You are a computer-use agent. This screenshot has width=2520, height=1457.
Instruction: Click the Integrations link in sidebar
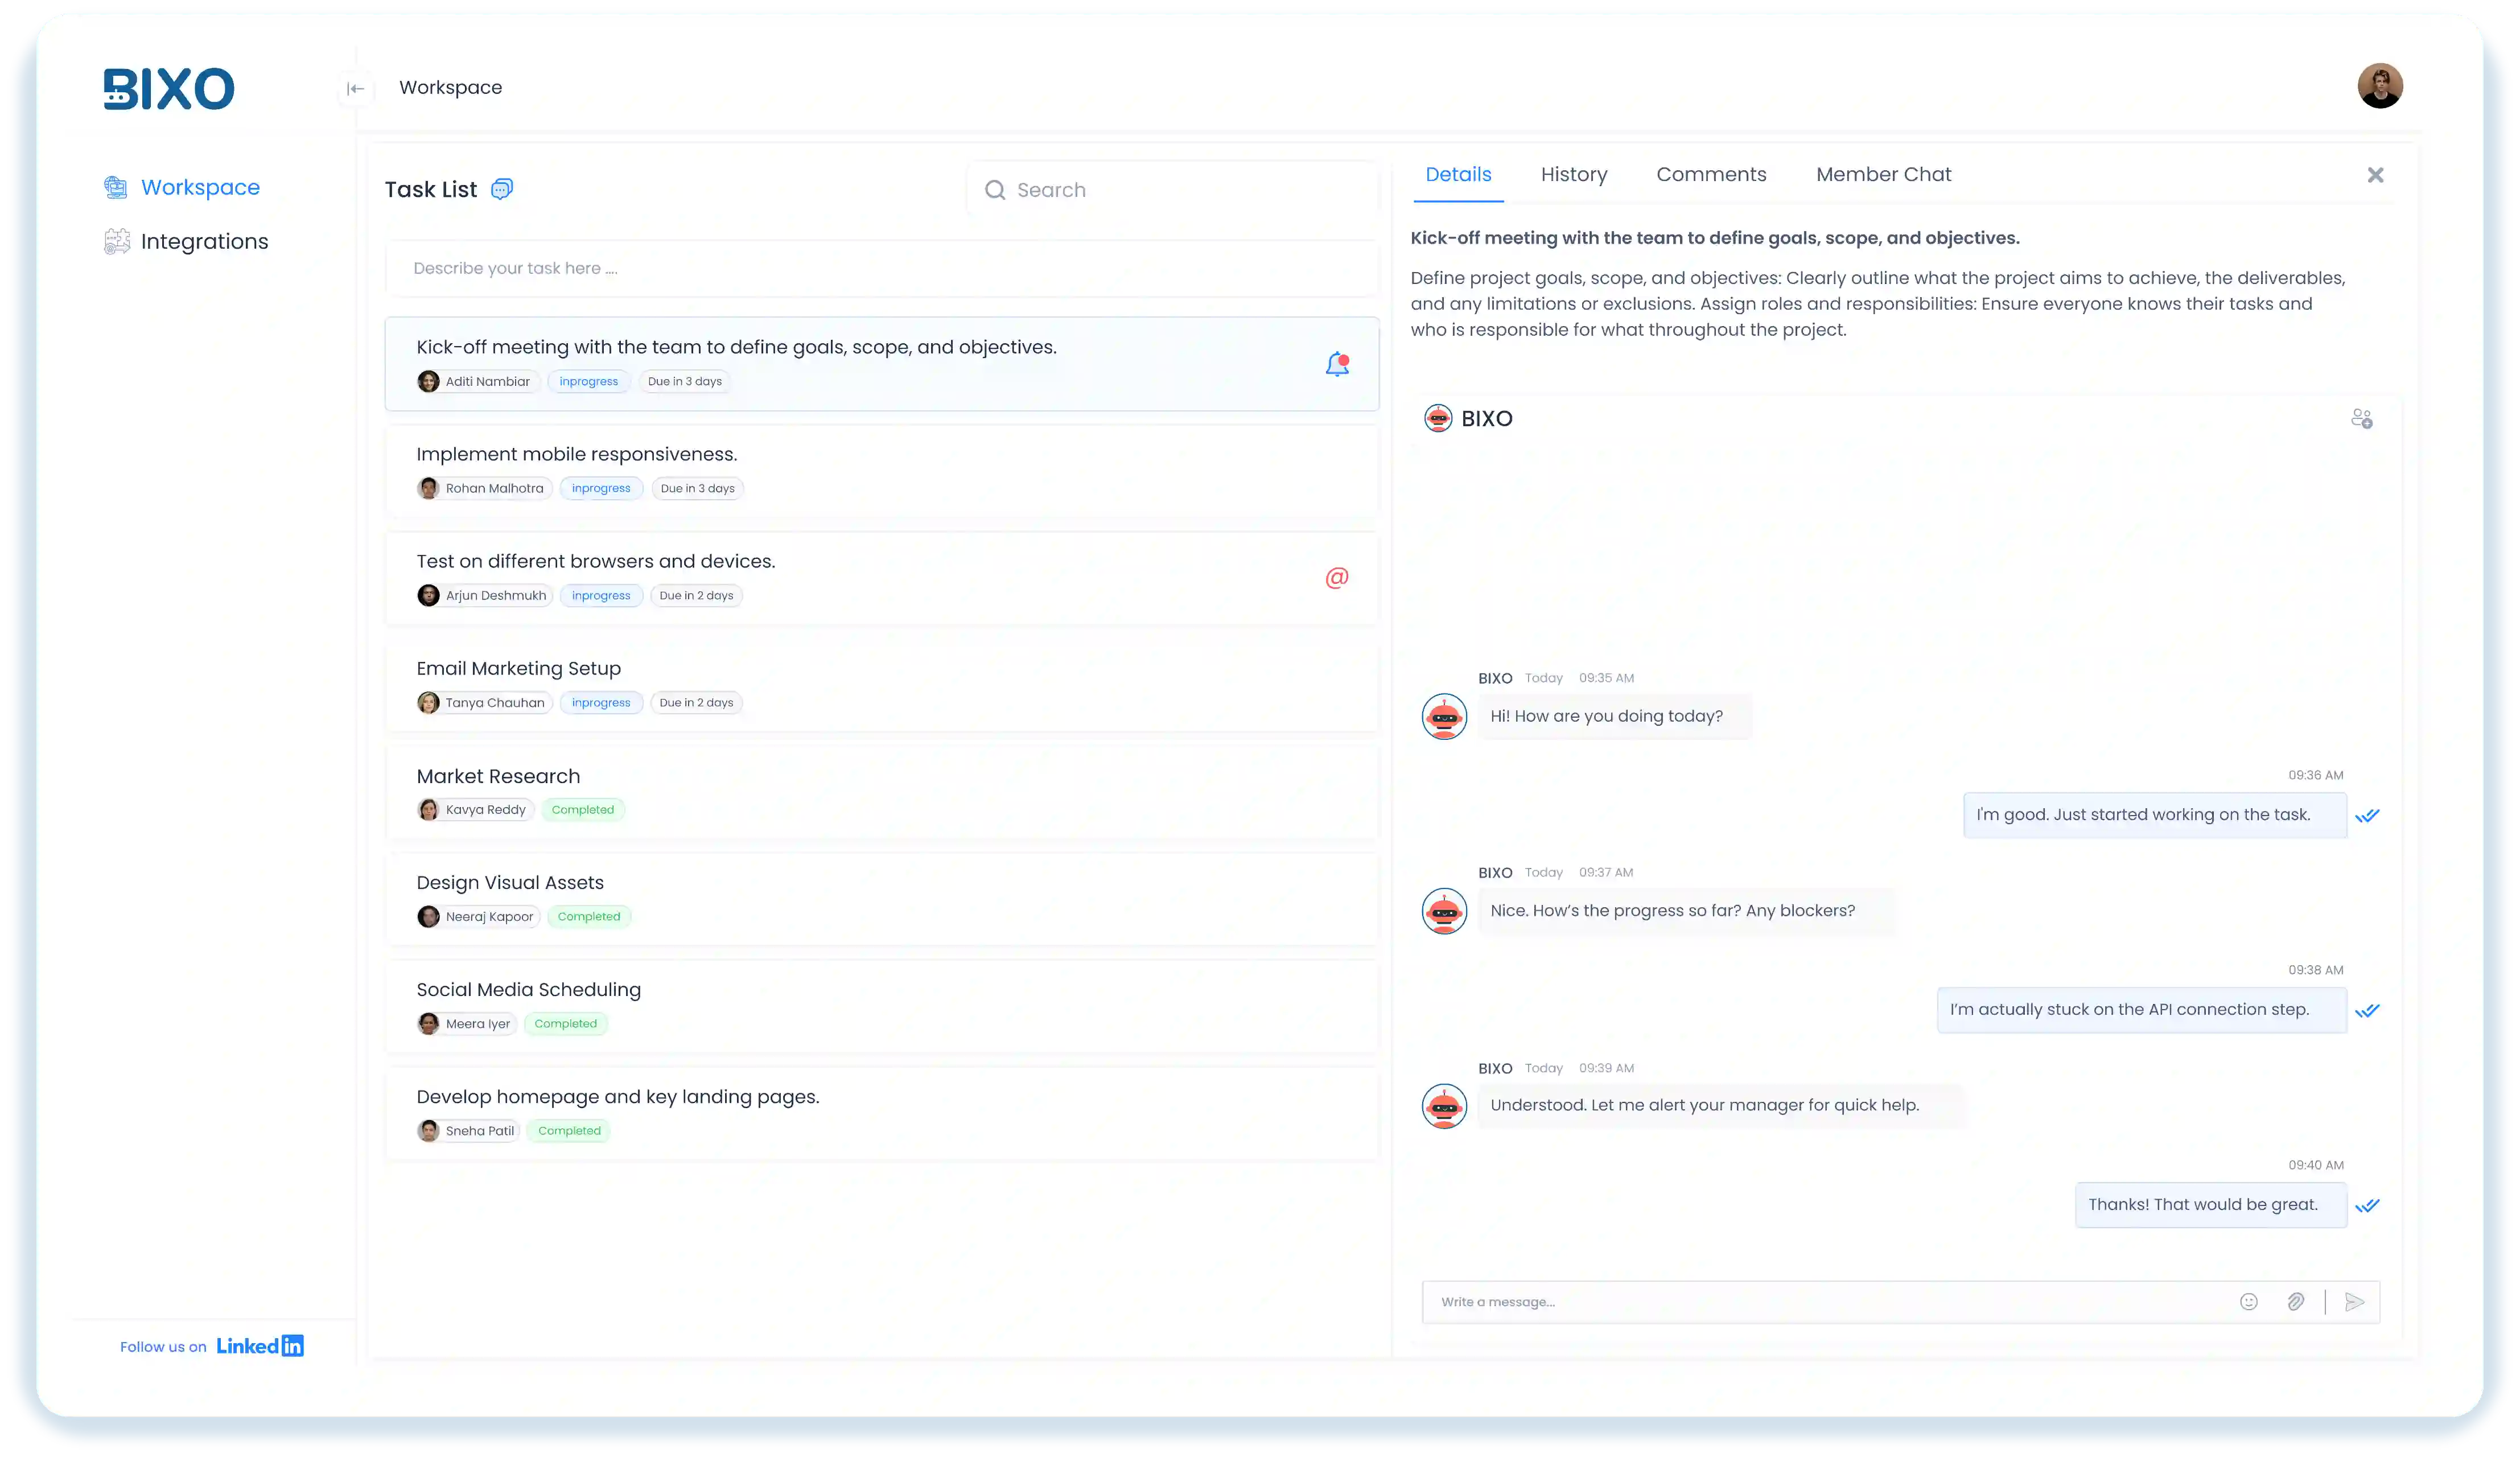[204, 241]
